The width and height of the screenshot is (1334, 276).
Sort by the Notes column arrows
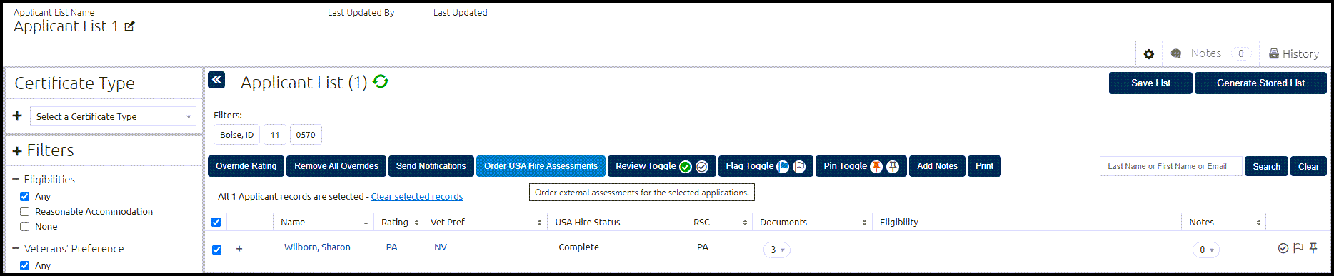[1258, 223]
